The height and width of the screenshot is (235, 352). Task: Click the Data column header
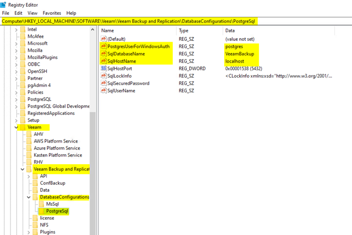tap(230, 31)
